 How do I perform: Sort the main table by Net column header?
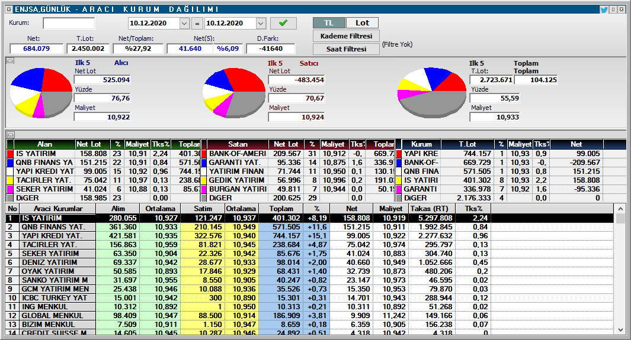[351, 209]
